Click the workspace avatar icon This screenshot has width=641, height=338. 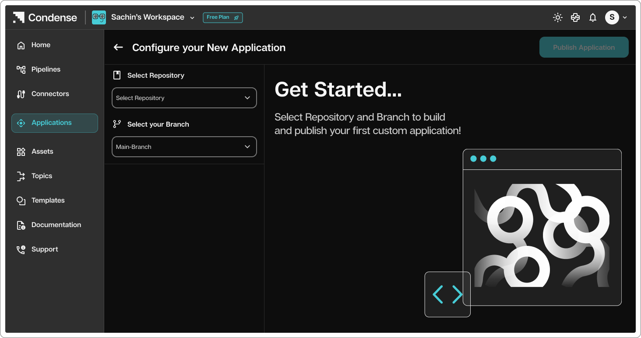point(99,17)
